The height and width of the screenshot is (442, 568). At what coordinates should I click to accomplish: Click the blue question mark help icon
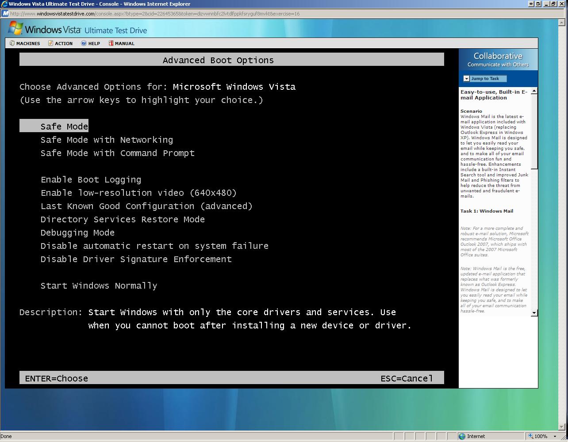(84, 43)
